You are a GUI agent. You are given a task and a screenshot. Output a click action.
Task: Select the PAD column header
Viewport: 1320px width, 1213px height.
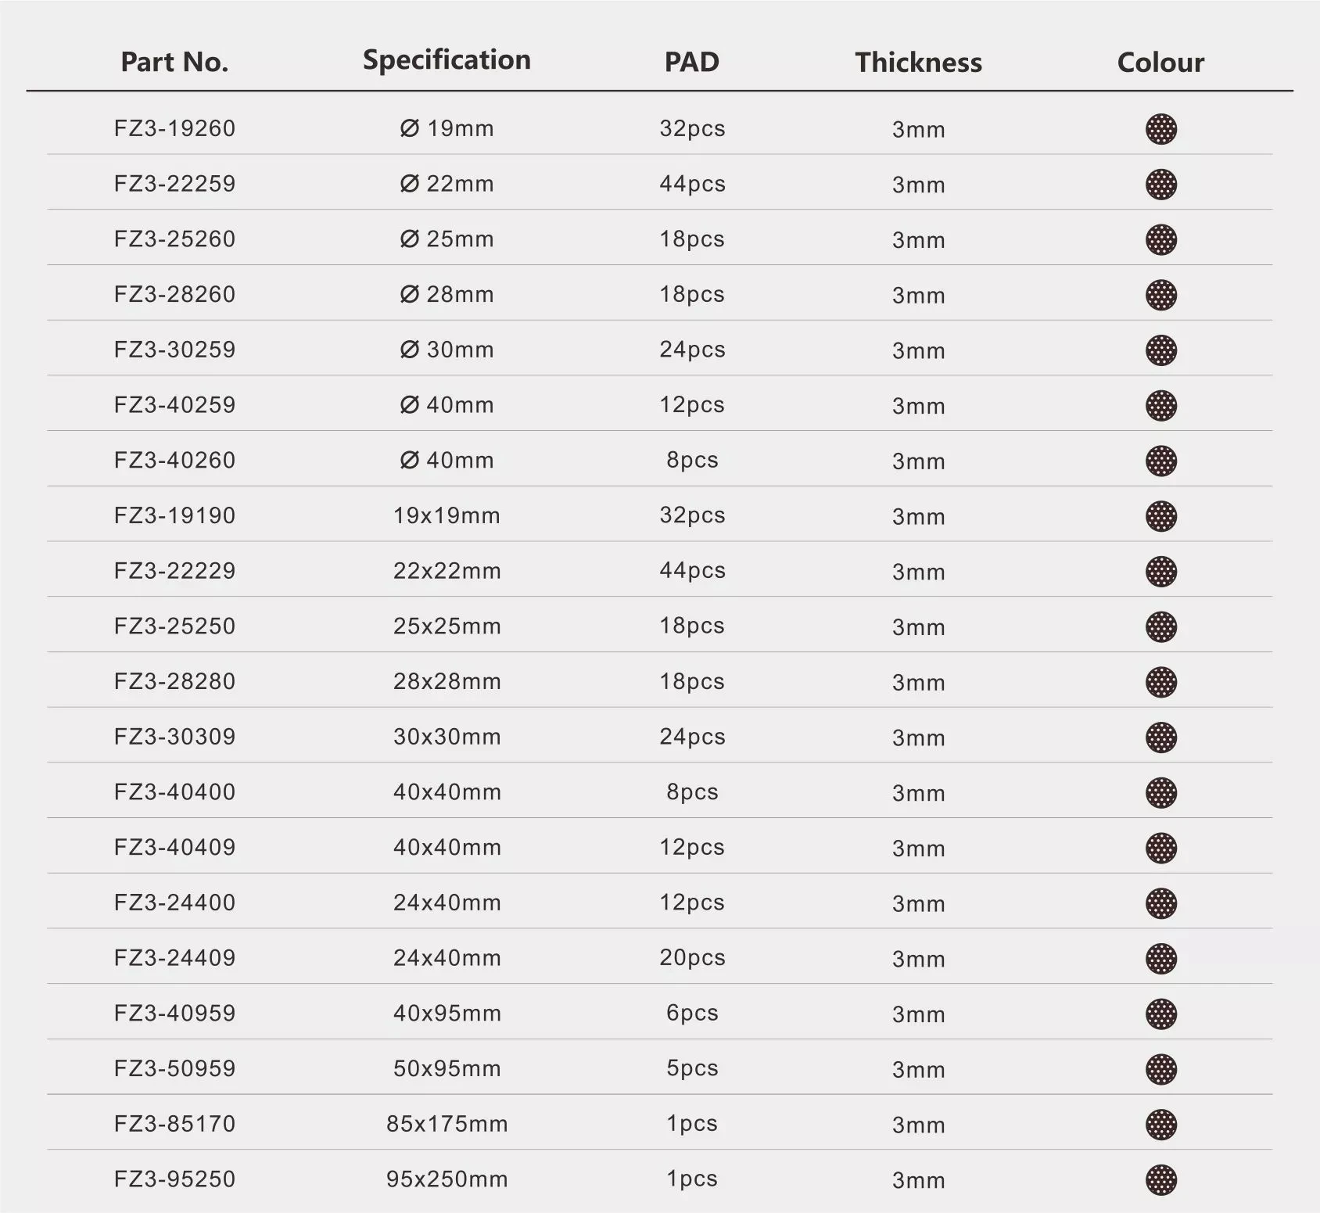(x=691, y=62)
